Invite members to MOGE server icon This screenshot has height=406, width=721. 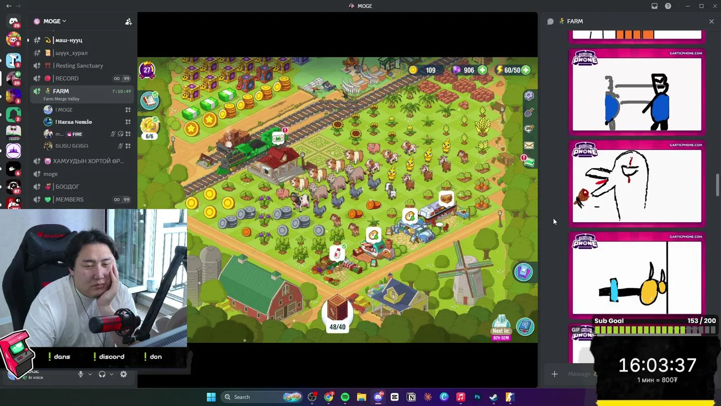pos(128,21)
